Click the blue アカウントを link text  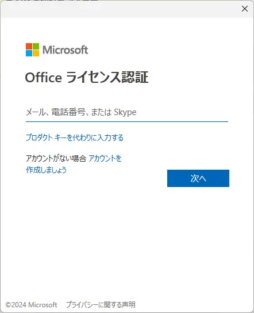[x=105, y=158]
